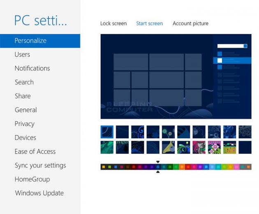Viewport: 259px width, 214px height.
Task: Choose the green leaf background thumbnail
Action: (x=107, y=147)
